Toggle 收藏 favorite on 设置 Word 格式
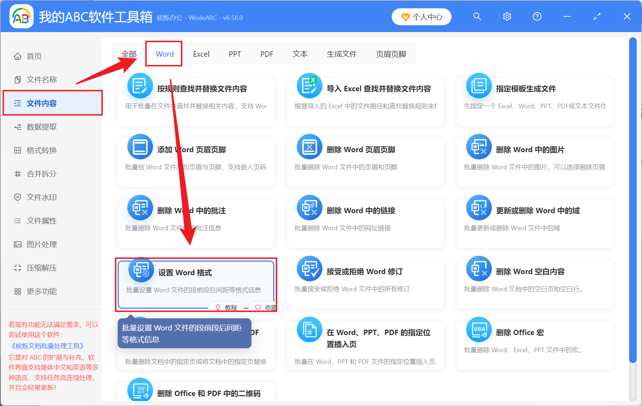Viewport: 642px width, 406px height. (x=265, y=307)
